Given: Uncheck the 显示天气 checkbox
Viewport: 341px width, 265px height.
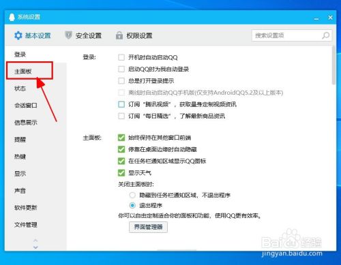Looking at the screenshot, I should click(x=121, y=173).
